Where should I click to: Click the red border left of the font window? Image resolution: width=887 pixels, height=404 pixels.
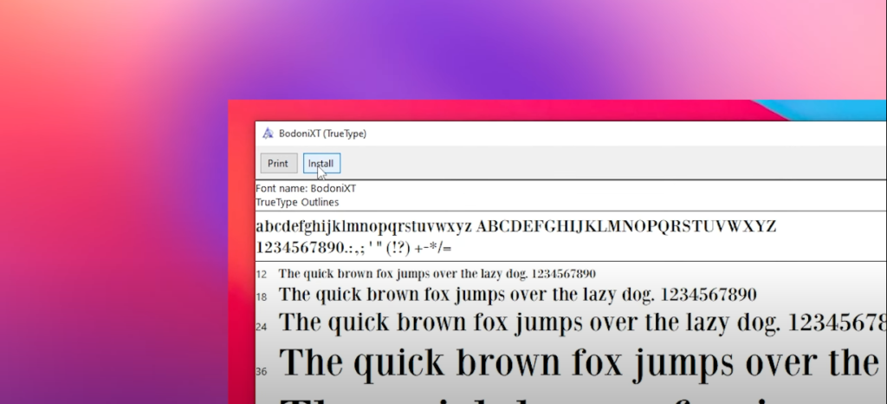point(242,260)
